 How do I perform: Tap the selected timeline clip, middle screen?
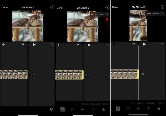69,75
